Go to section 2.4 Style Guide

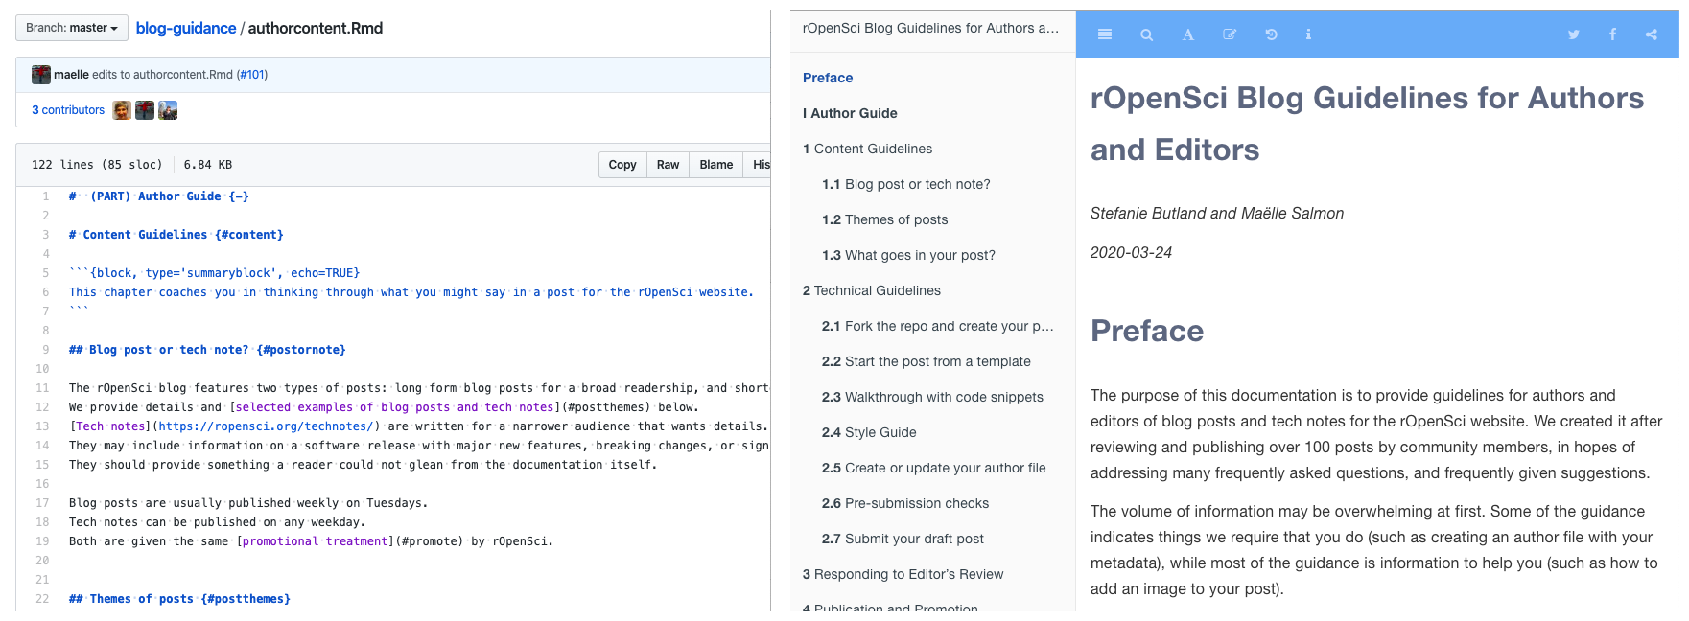coord(869,432)
